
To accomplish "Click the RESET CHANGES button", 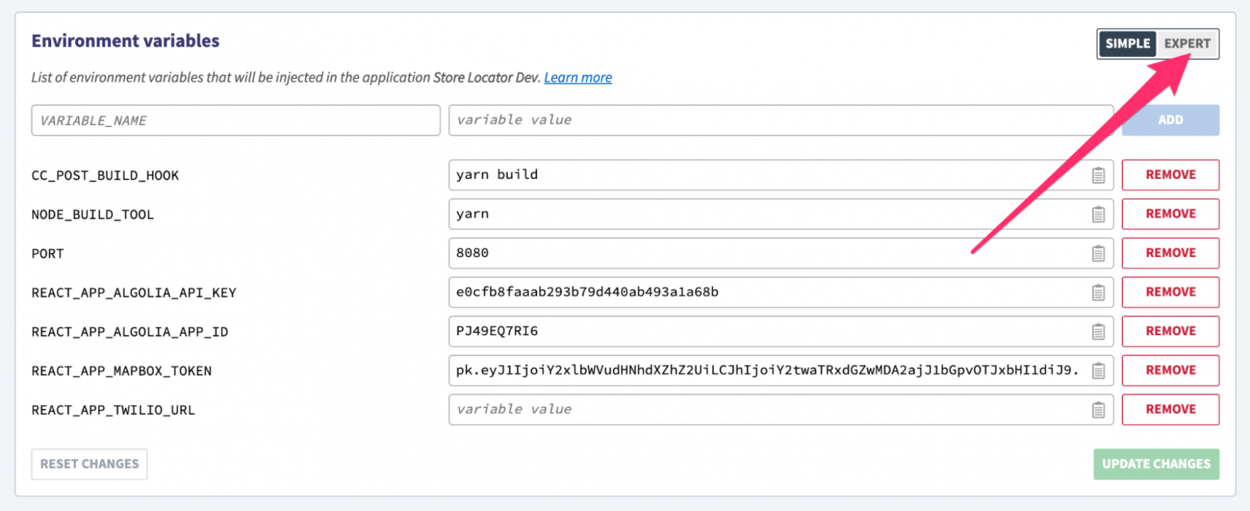I will (x=90, y=464).
